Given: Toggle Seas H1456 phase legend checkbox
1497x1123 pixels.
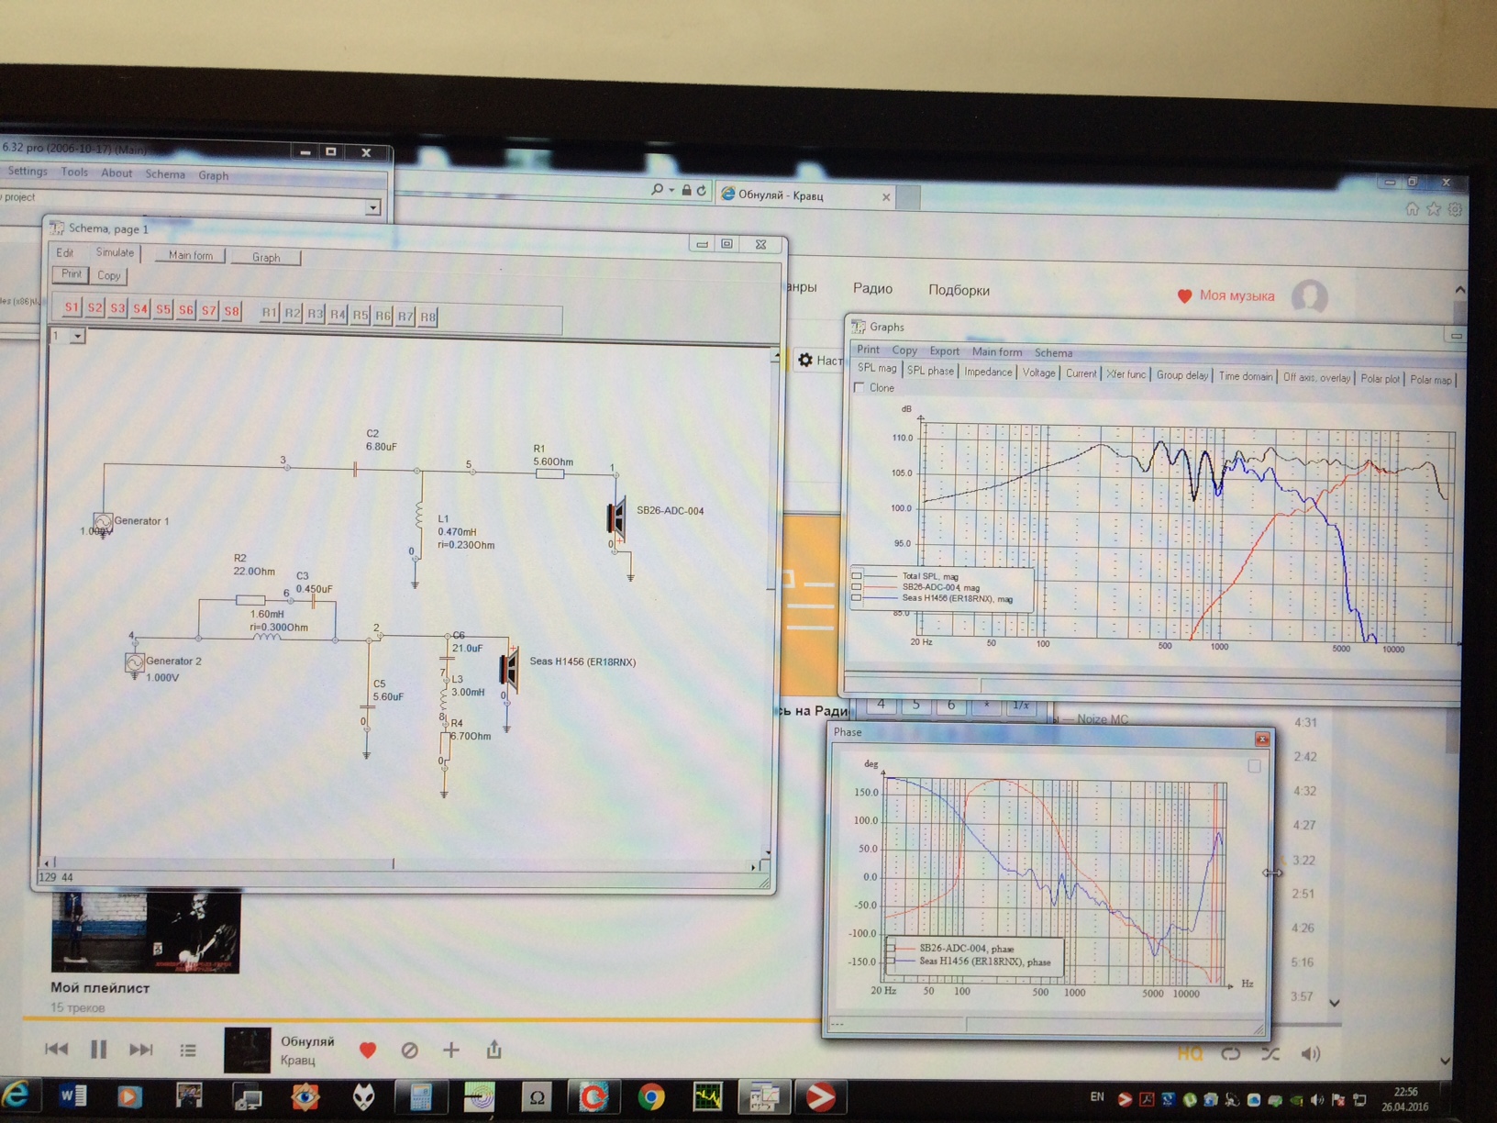Looking at the screenshot, I should pyautogui.click(x=891, y=962).
